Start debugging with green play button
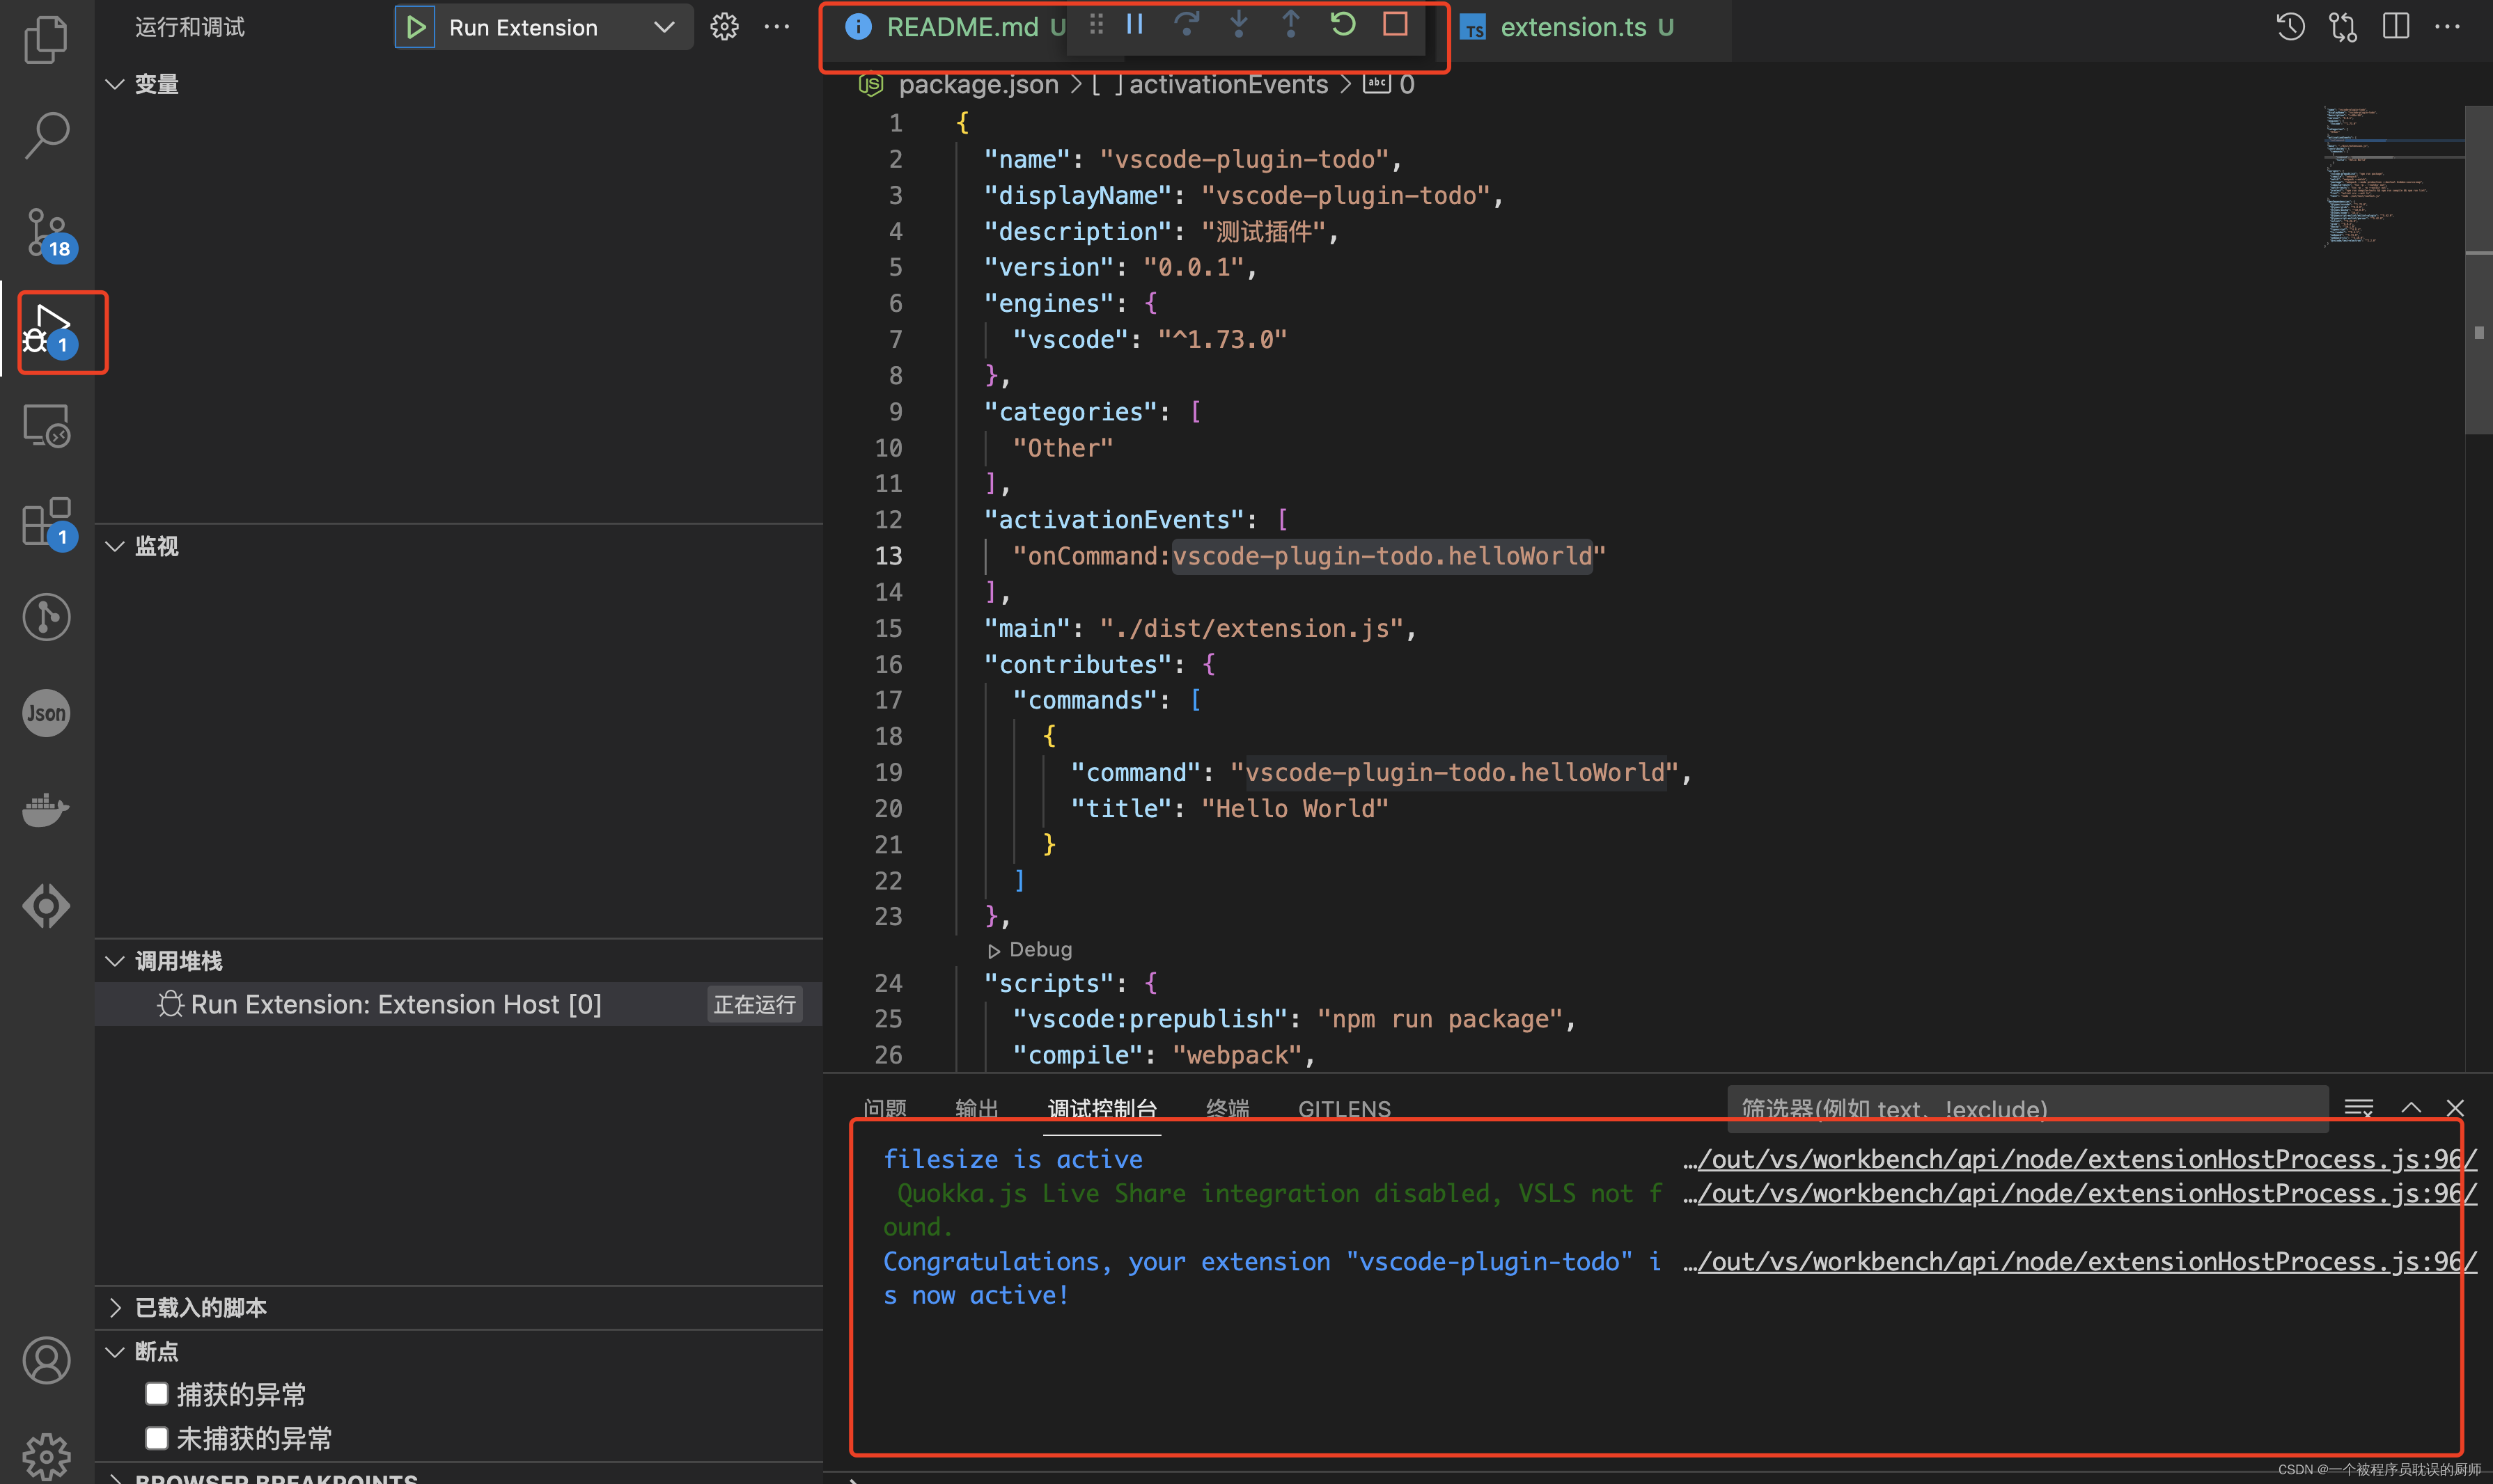The width and height of the screenshot is (2493, 1484). pos(415,27)
